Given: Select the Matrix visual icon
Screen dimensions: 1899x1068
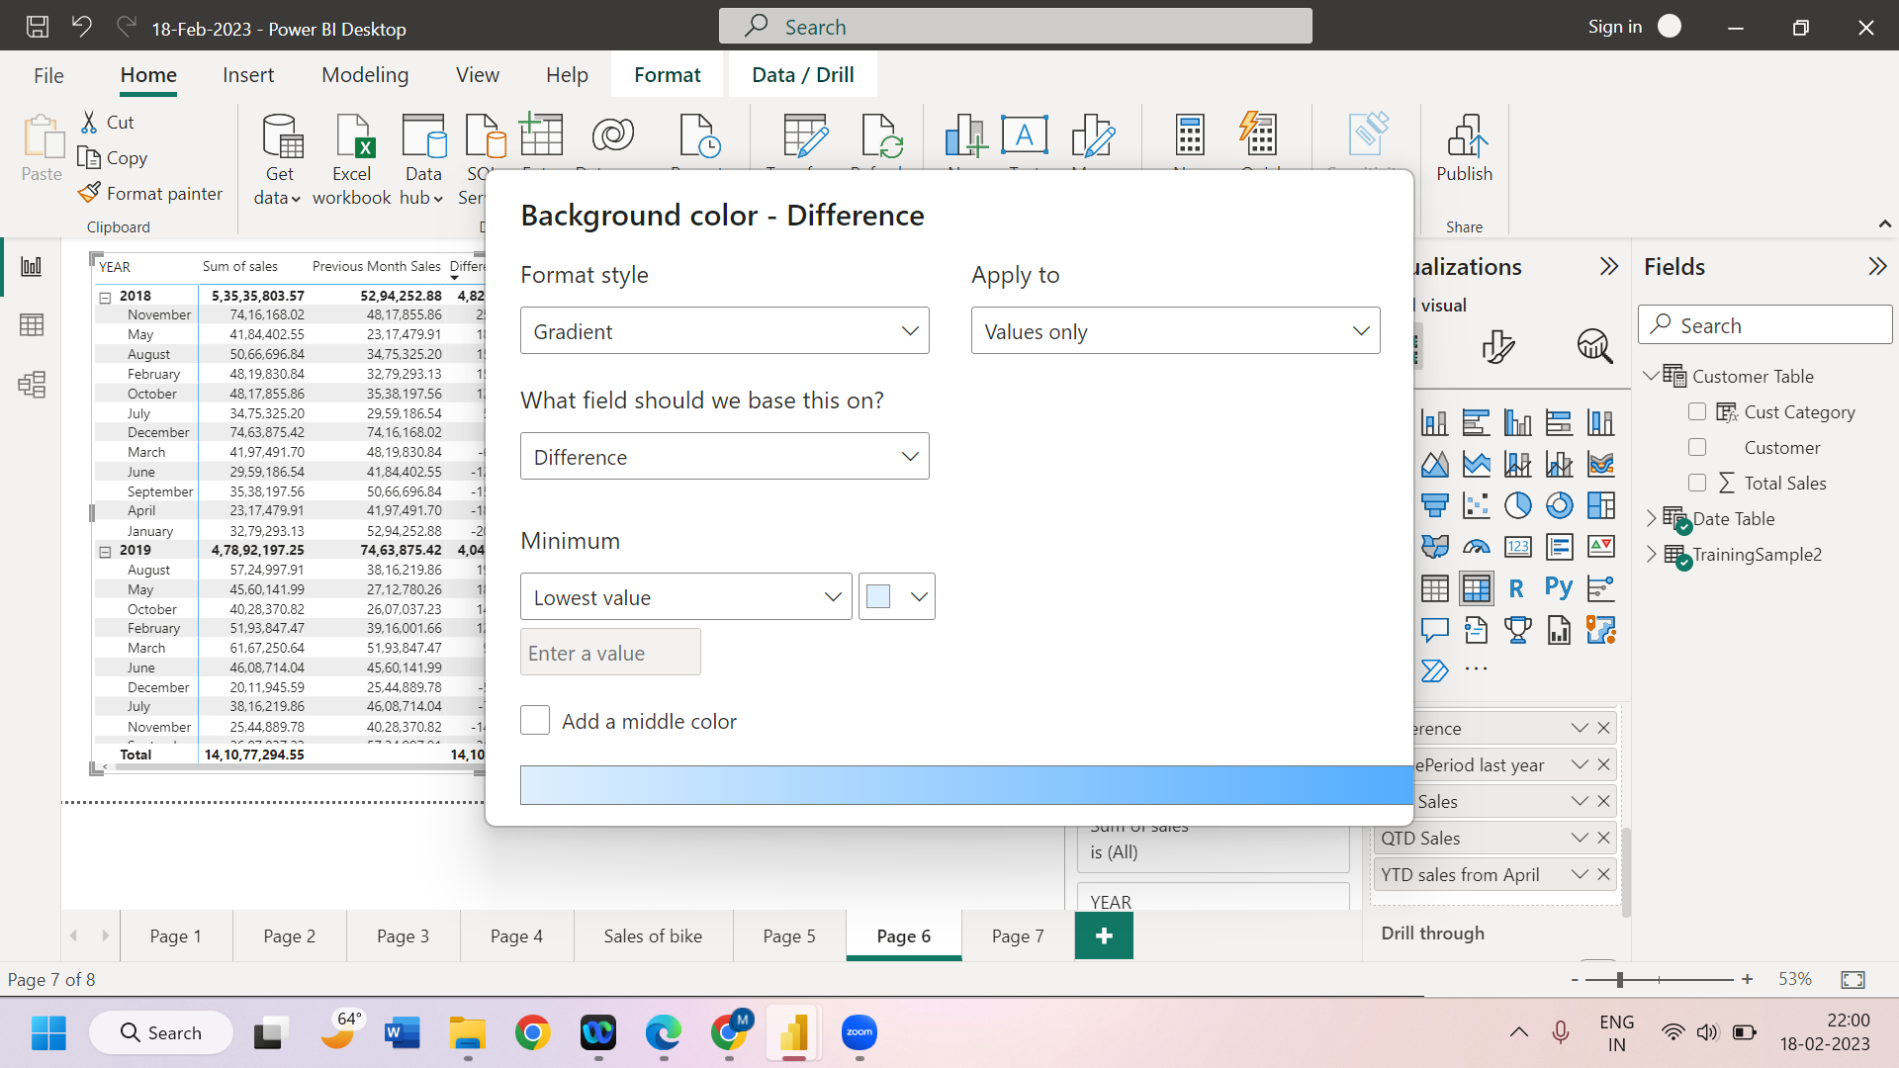Looking at the screenshot, I should pos(1476,588).
